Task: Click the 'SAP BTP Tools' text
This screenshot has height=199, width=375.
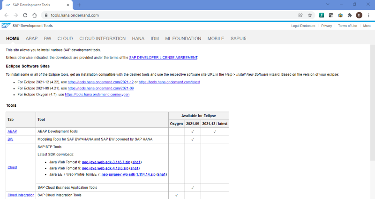Action: click(50, 147)
